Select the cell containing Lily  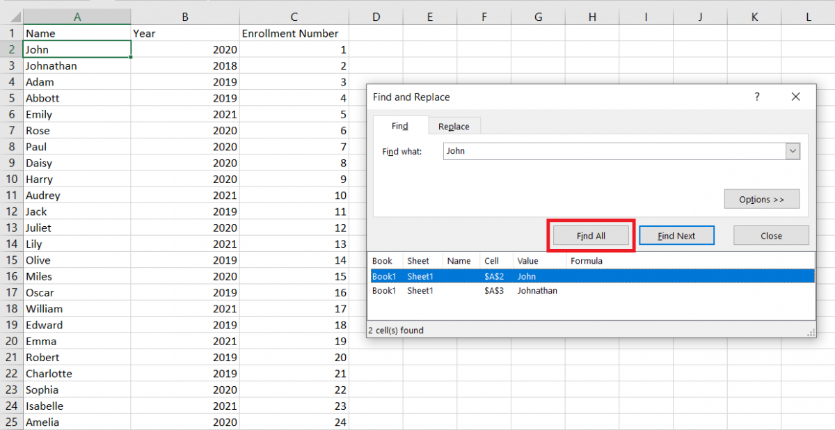(77, 244)
